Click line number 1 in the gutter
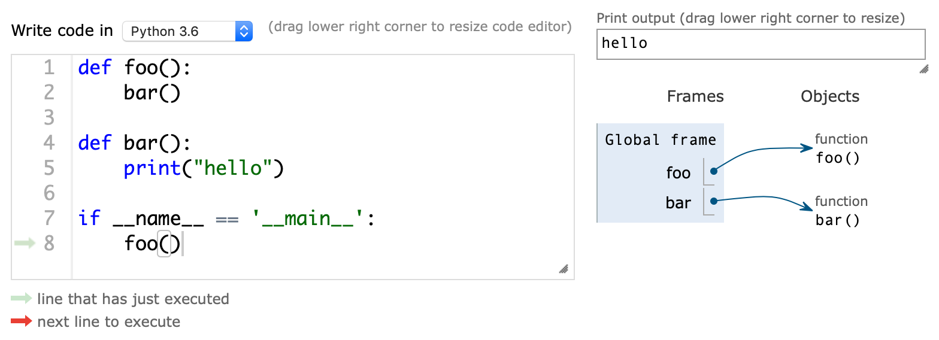 [x=49, y=68]
